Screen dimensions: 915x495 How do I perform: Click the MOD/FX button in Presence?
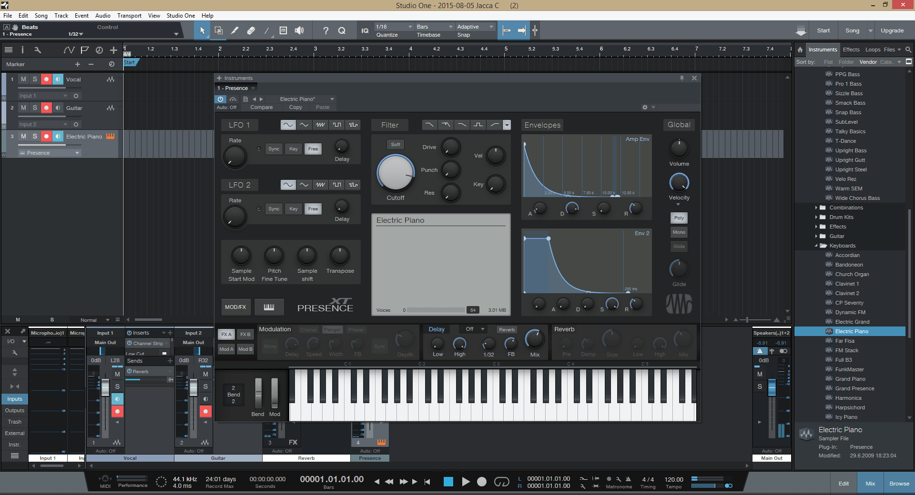click(x=235, y=307)
